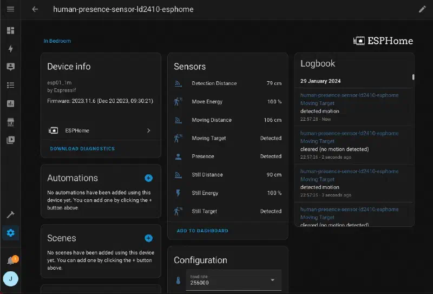Open the ESPHome integration chevron
Image resolution: width=433 pixels, height=294 pixels.
[148, 130]
